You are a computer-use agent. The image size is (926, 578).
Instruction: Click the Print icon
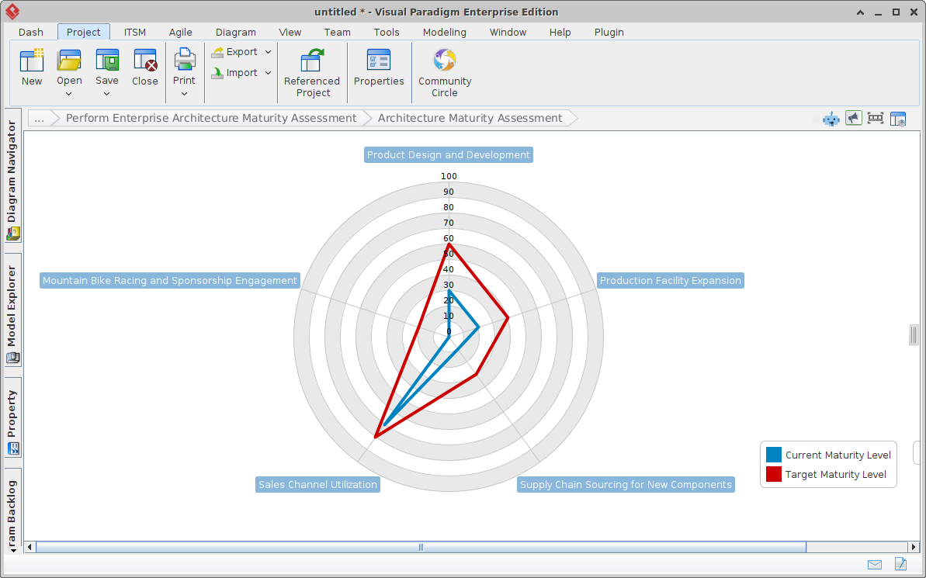[x=184, y=60]
